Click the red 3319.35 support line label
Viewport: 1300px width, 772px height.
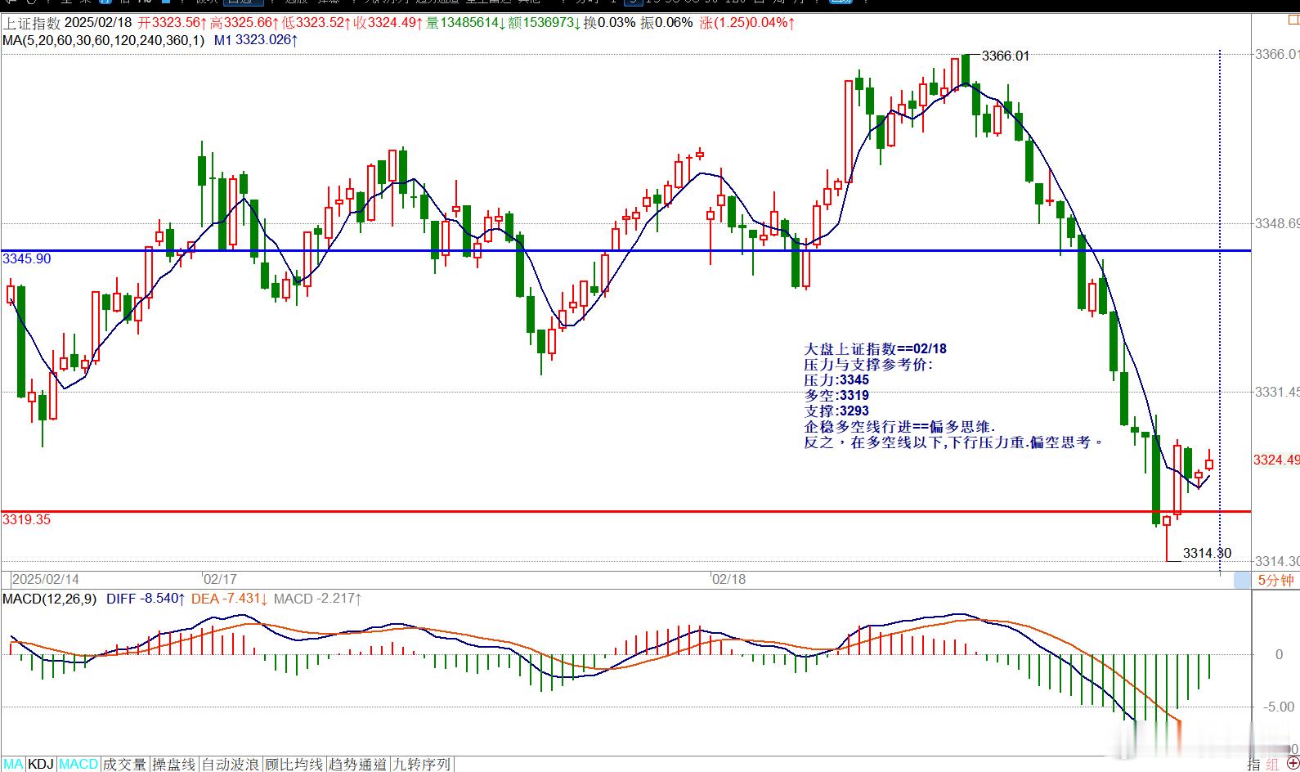(26, 519)
